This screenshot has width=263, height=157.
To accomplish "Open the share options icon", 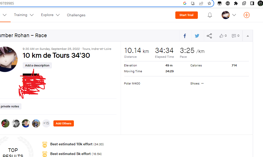I will pos(209,36).
